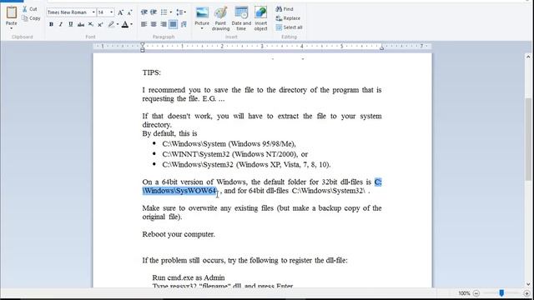Screen dimensions: 534x300
Task: Toggle bold formatting
Action: 51,24
